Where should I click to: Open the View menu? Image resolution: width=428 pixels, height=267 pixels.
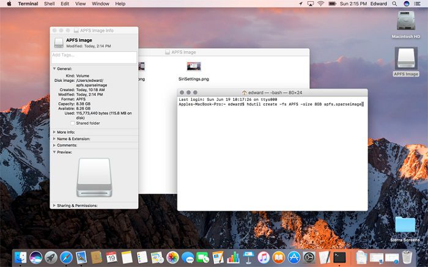80,4
